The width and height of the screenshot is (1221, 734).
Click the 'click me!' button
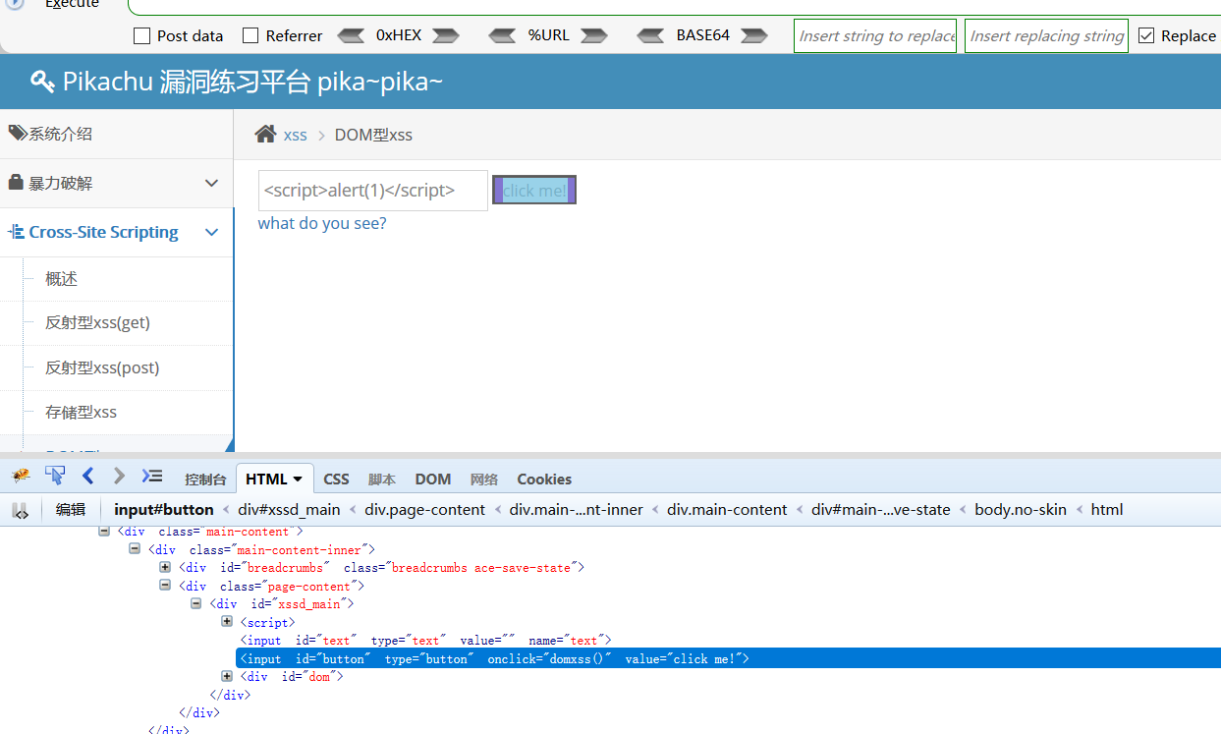(534, 191)
